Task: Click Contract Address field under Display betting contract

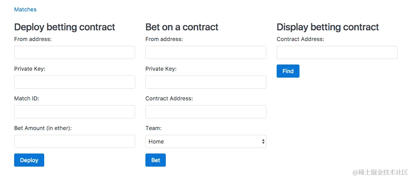Action: tap(337, 52)
